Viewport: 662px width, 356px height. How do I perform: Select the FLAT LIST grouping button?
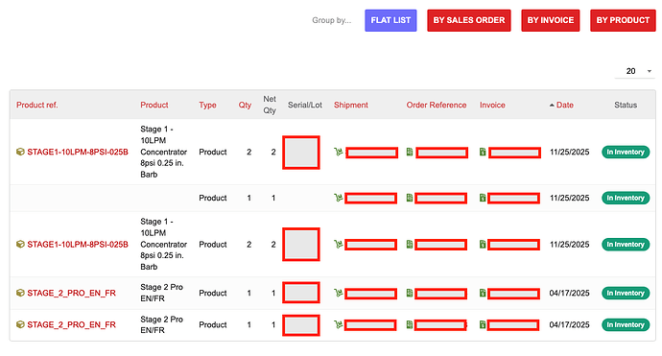click(390, 20)
